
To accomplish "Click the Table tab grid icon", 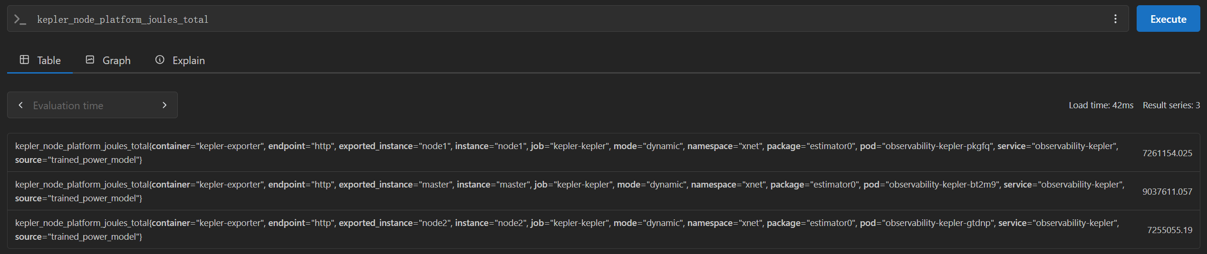I will 24,60.
